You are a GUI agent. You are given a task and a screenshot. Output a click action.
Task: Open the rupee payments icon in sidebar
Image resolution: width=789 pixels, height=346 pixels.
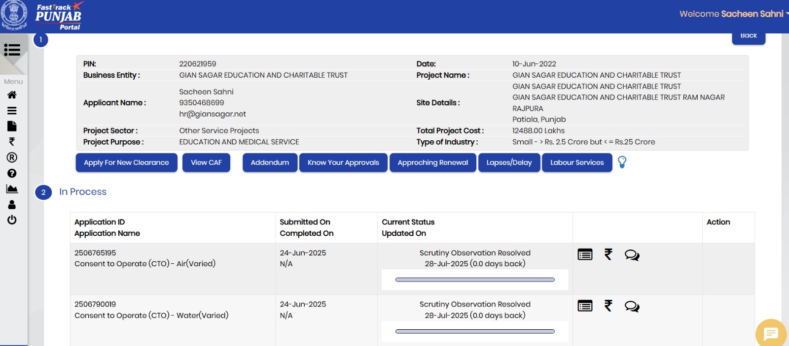click(x=12, y=142)
